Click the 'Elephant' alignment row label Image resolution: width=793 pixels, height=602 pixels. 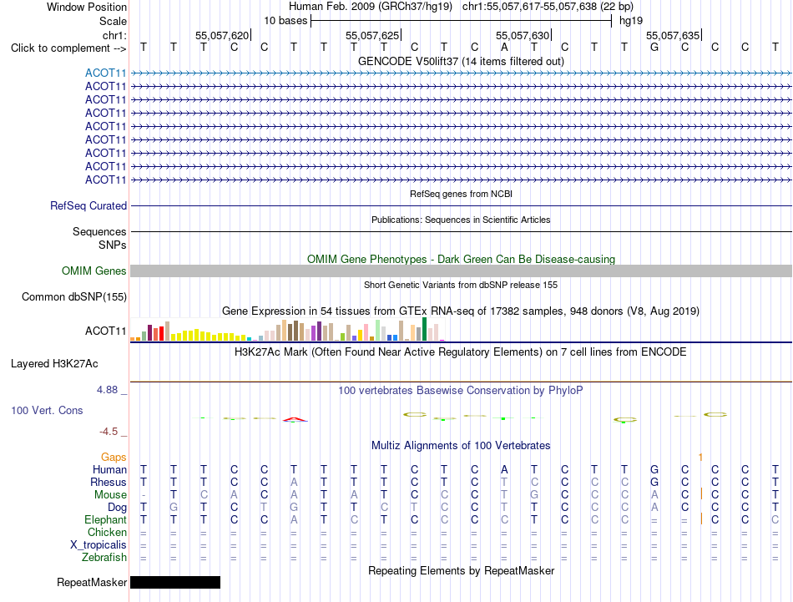pos(105,520)
